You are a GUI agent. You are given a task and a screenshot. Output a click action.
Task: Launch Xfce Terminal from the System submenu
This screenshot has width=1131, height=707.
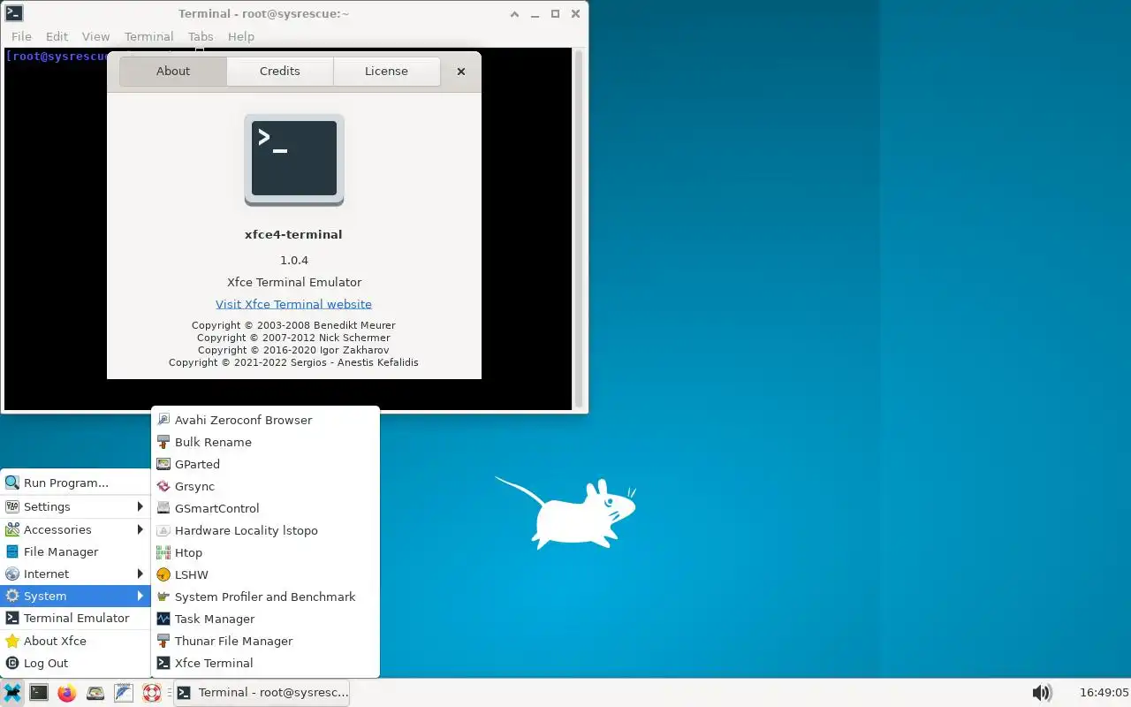[265, 663]
